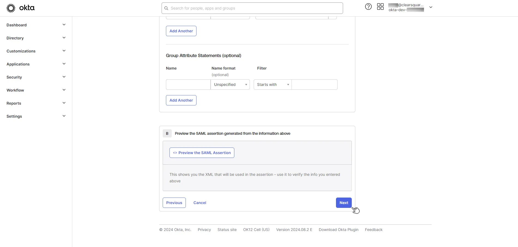The height and width of the screenshot is (247, 518).
Task: Open the Privacy footer link
Action: [x=204, y=230]
